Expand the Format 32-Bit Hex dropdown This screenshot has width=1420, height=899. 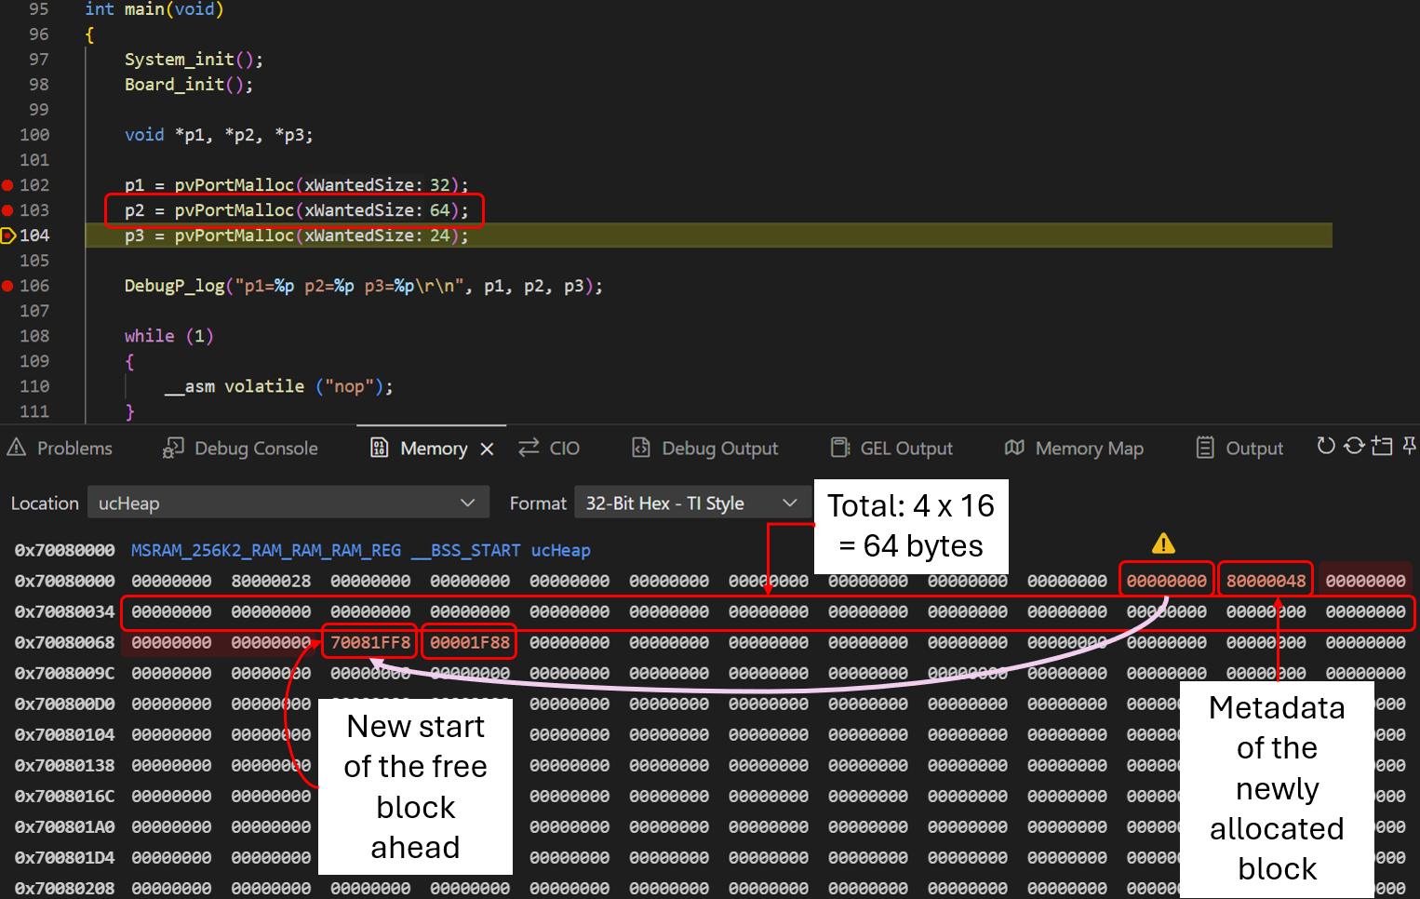click(690, 503)
